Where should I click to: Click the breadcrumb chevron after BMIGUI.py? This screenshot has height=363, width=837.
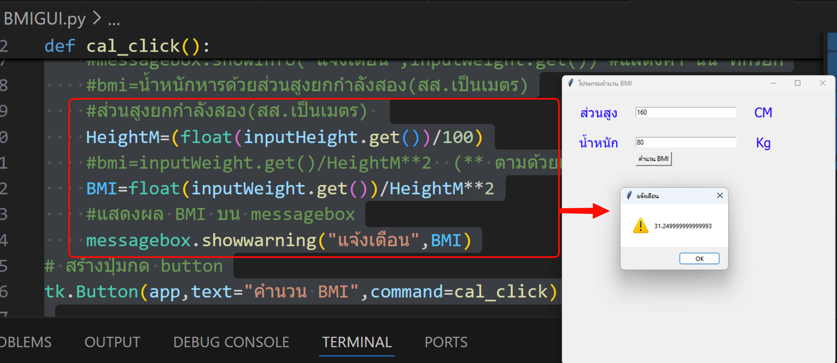click(x=96, y=18)
